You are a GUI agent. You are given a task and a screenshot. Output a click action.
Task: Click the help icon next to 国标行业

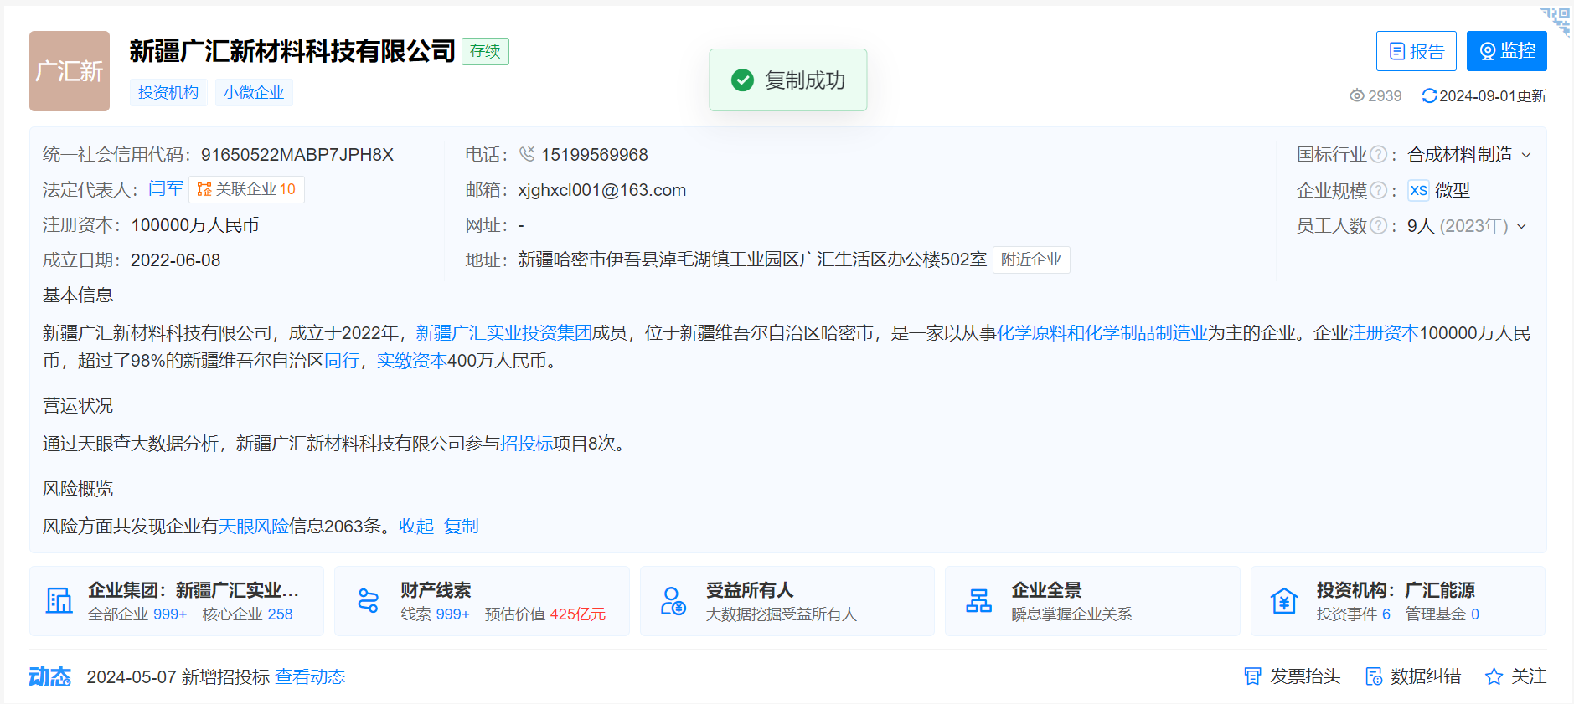(1378, 155)
